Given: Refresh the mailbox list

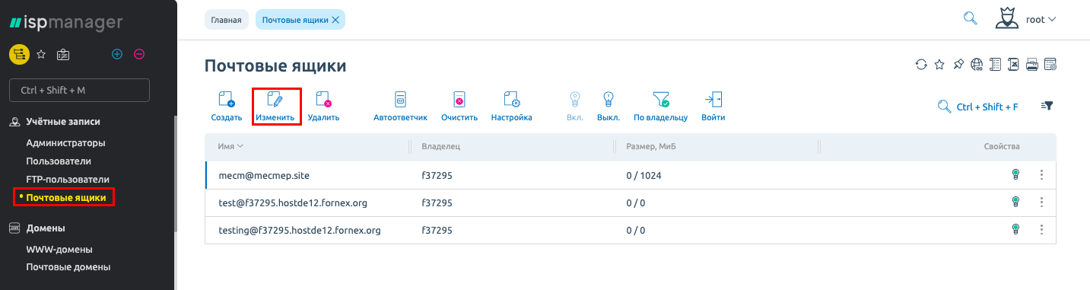Looking at the screenshot, I should click(921, 65).
